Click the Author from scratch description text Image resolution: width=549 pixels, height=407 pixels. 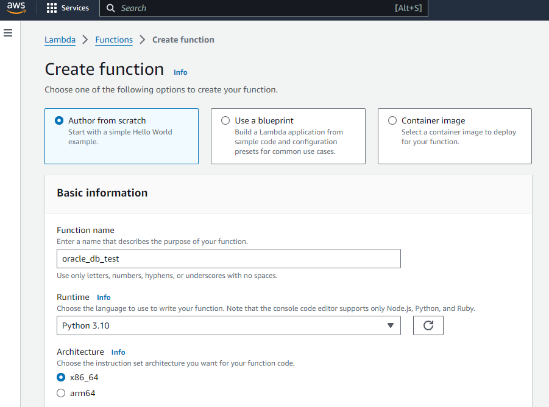click(x=120, y=137)
